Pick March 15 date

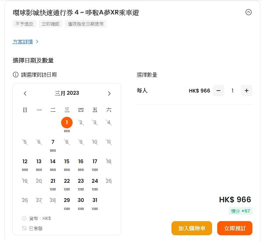tap(67, 161)
